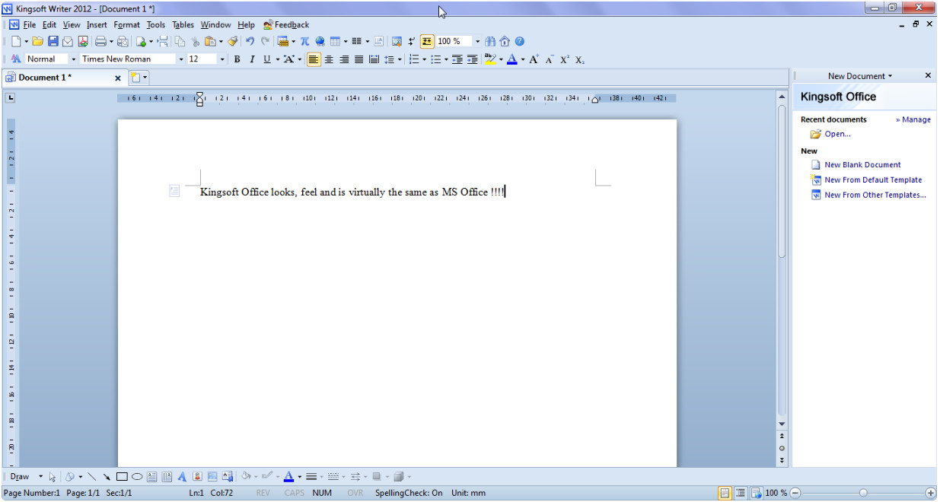This screenshot has height=502, width=940.
Task: Insert WordArt from the Draw toolbar
Action: tap(182, 477)
